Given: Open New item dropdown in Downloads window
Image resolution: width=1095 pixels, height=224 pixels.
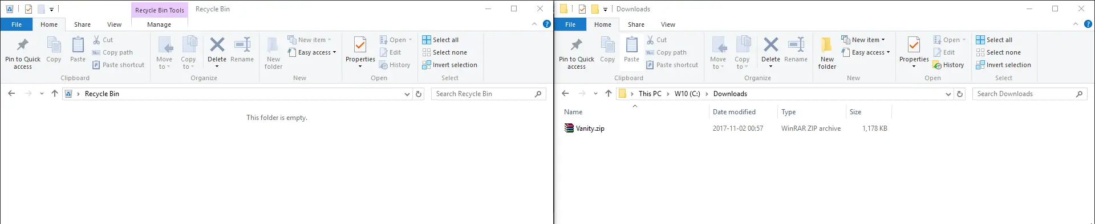Looking at the screenshot, I should (863, 40).
